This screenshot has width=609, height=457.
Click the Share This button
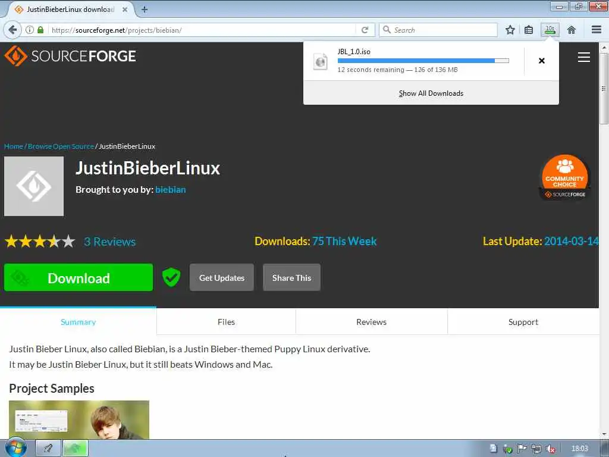pyautogui.click(x=291, y=277)
